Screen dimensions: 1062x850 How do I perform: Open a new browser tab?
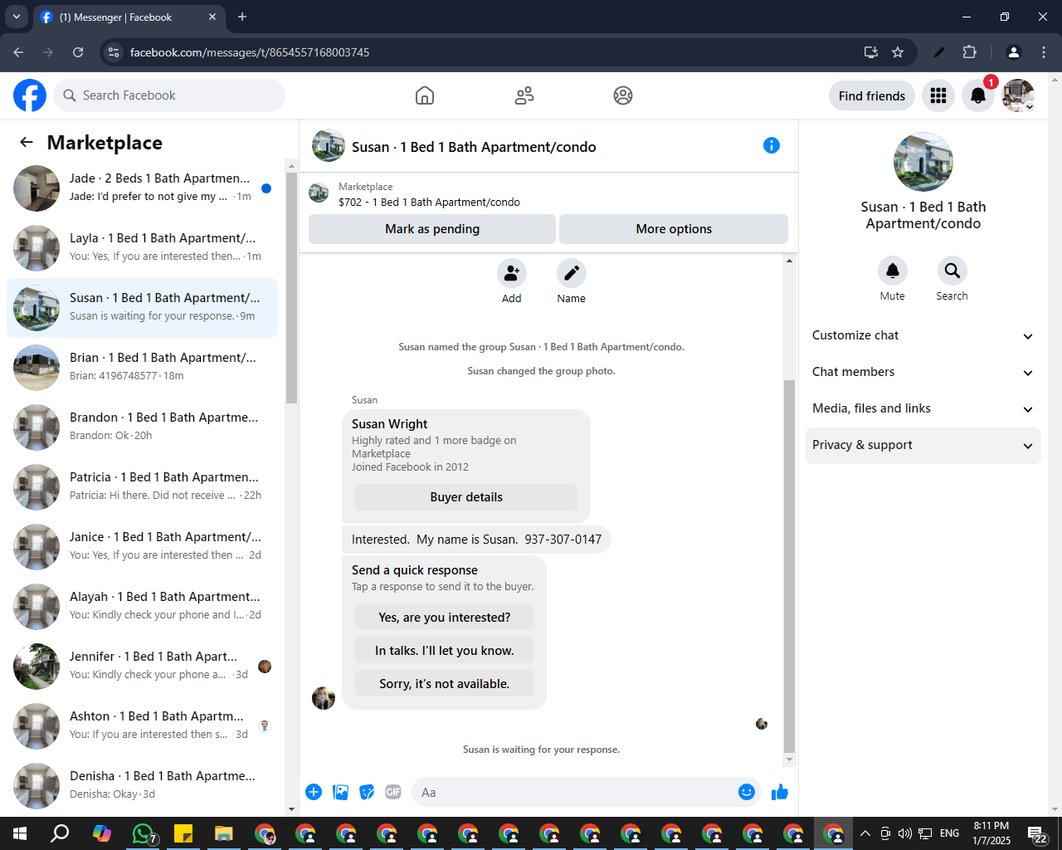pyautogui.click(x=242, y=17)
